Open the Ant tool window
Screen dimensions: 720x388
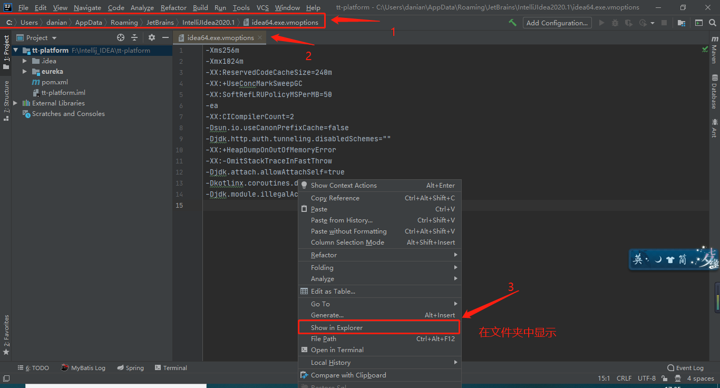coord(714,128)
